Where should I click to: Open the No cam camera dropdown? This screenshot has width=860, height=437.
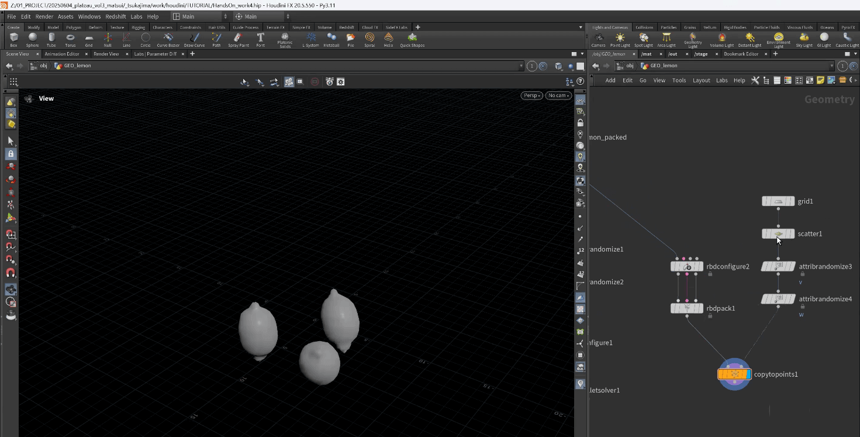pos(558,95)
